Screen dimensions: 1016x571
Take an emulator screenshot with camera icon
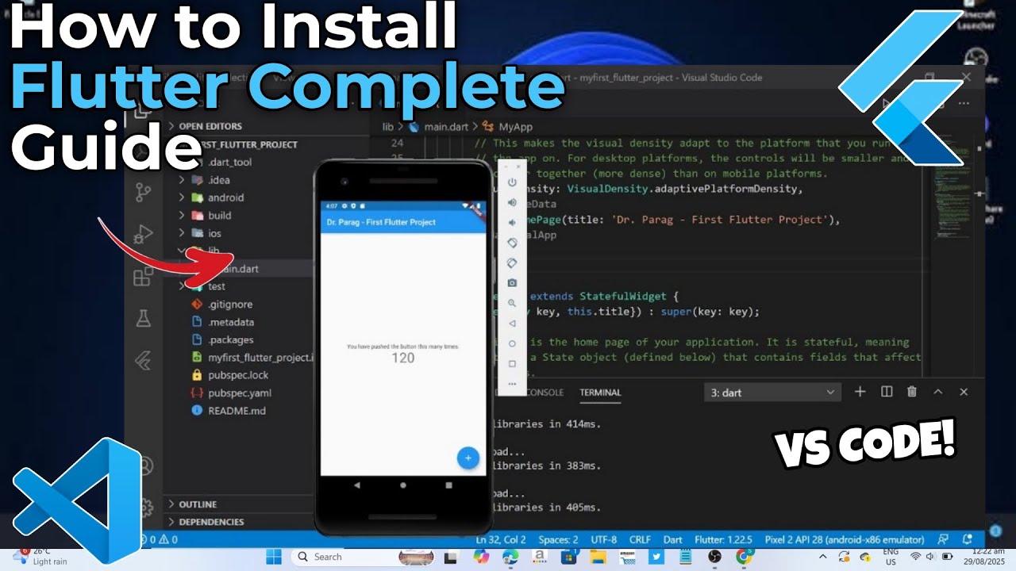coord(512,283)
